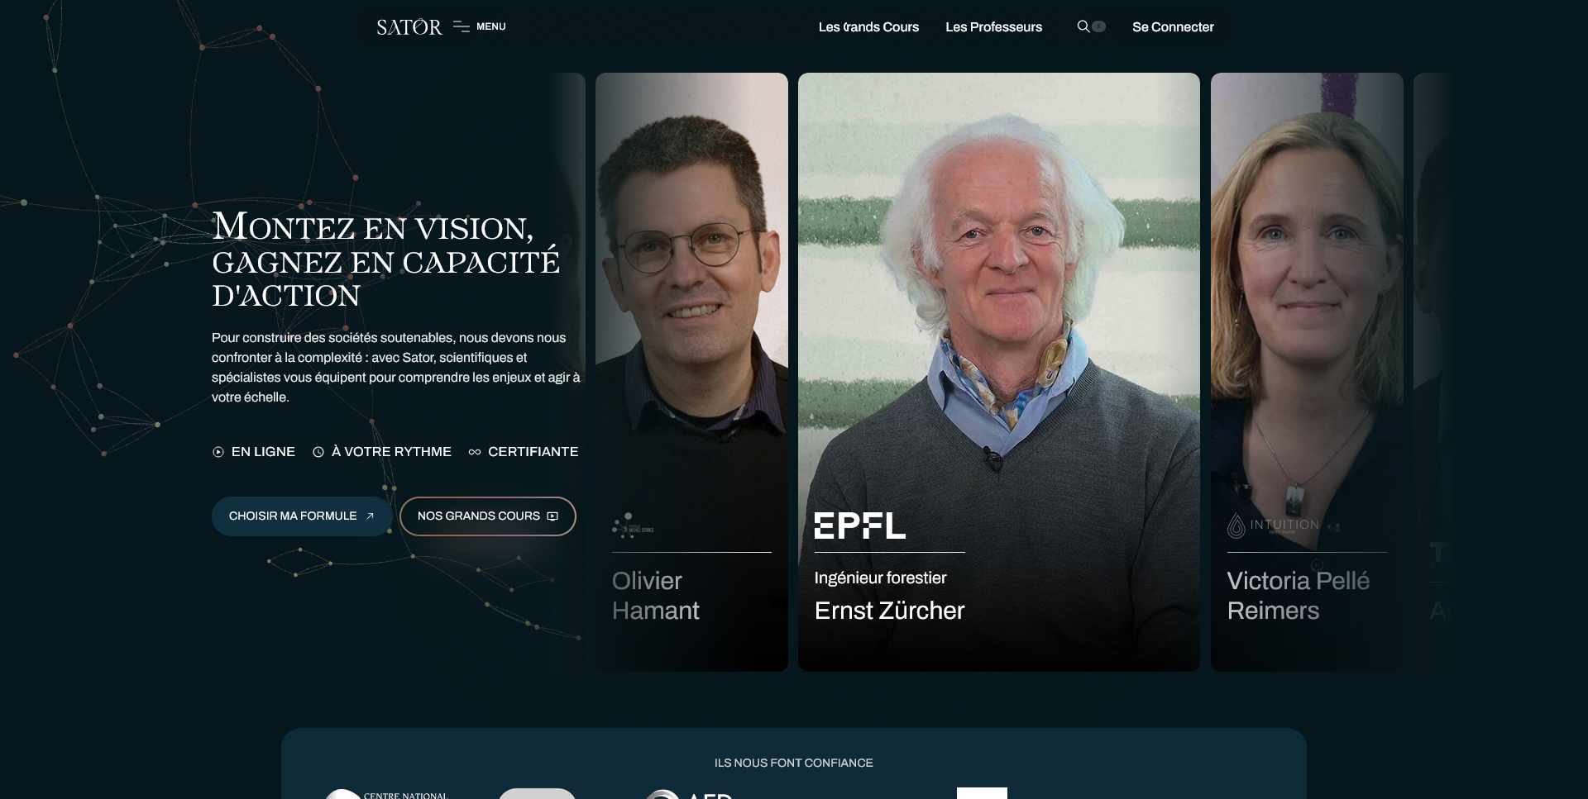Open Les Grands Cours nav item

868,27
